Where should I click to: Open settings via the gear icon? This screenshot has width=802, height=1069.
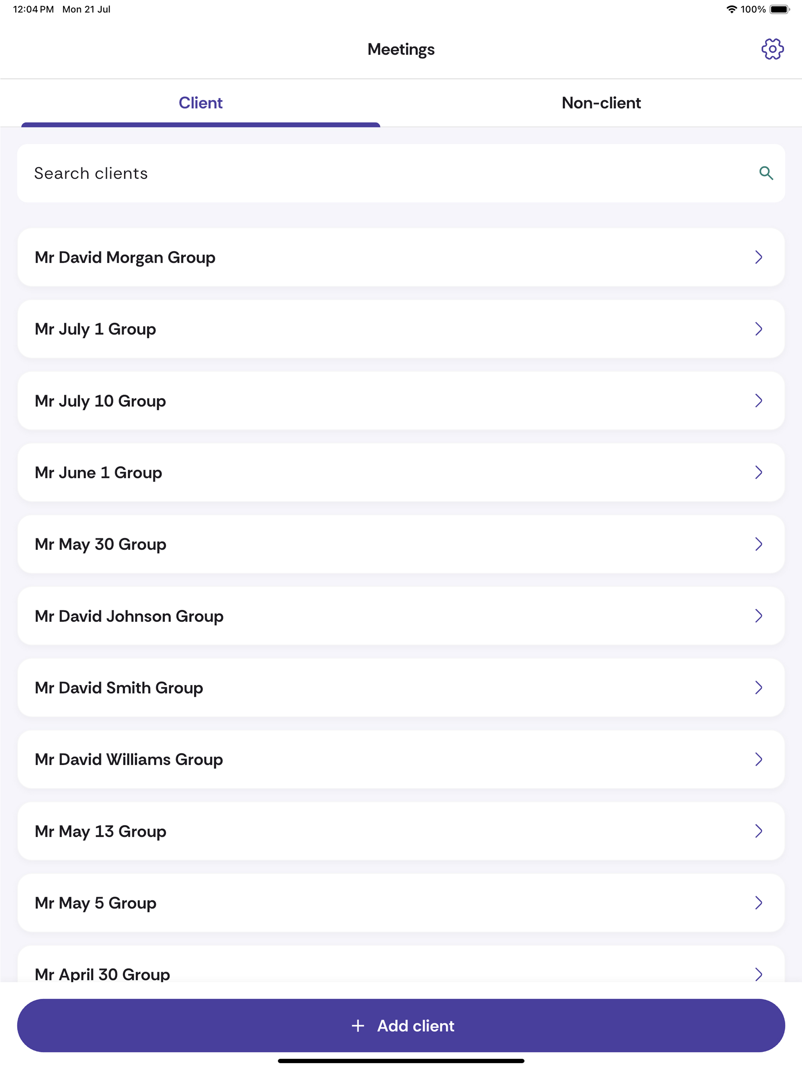point(772,49)
